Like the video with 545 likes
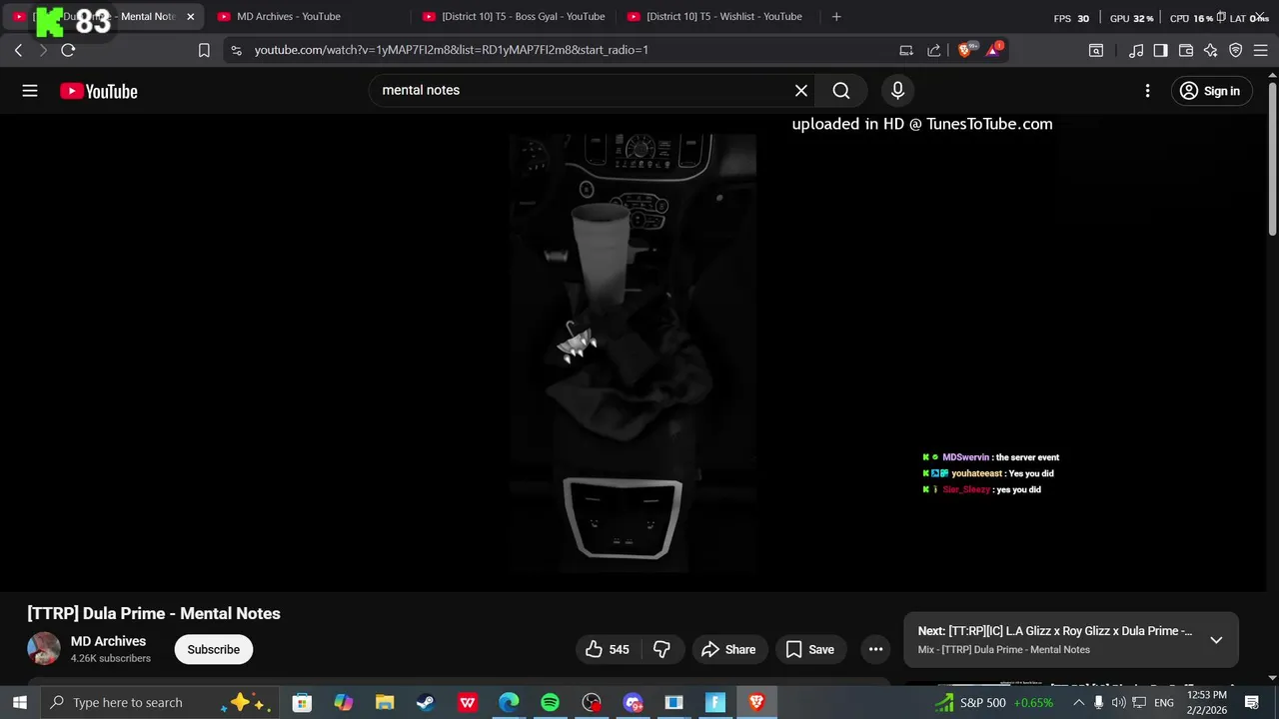This screenshot has width=1279, height=719. point(608,649)
